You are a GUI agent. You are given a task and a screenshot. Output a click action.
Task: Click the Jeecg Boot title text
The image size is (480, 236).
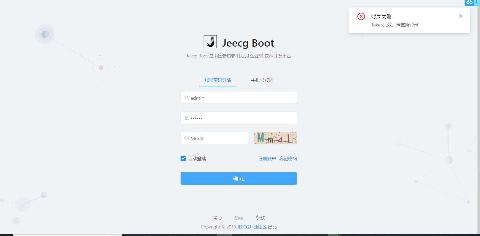[248, 43]
